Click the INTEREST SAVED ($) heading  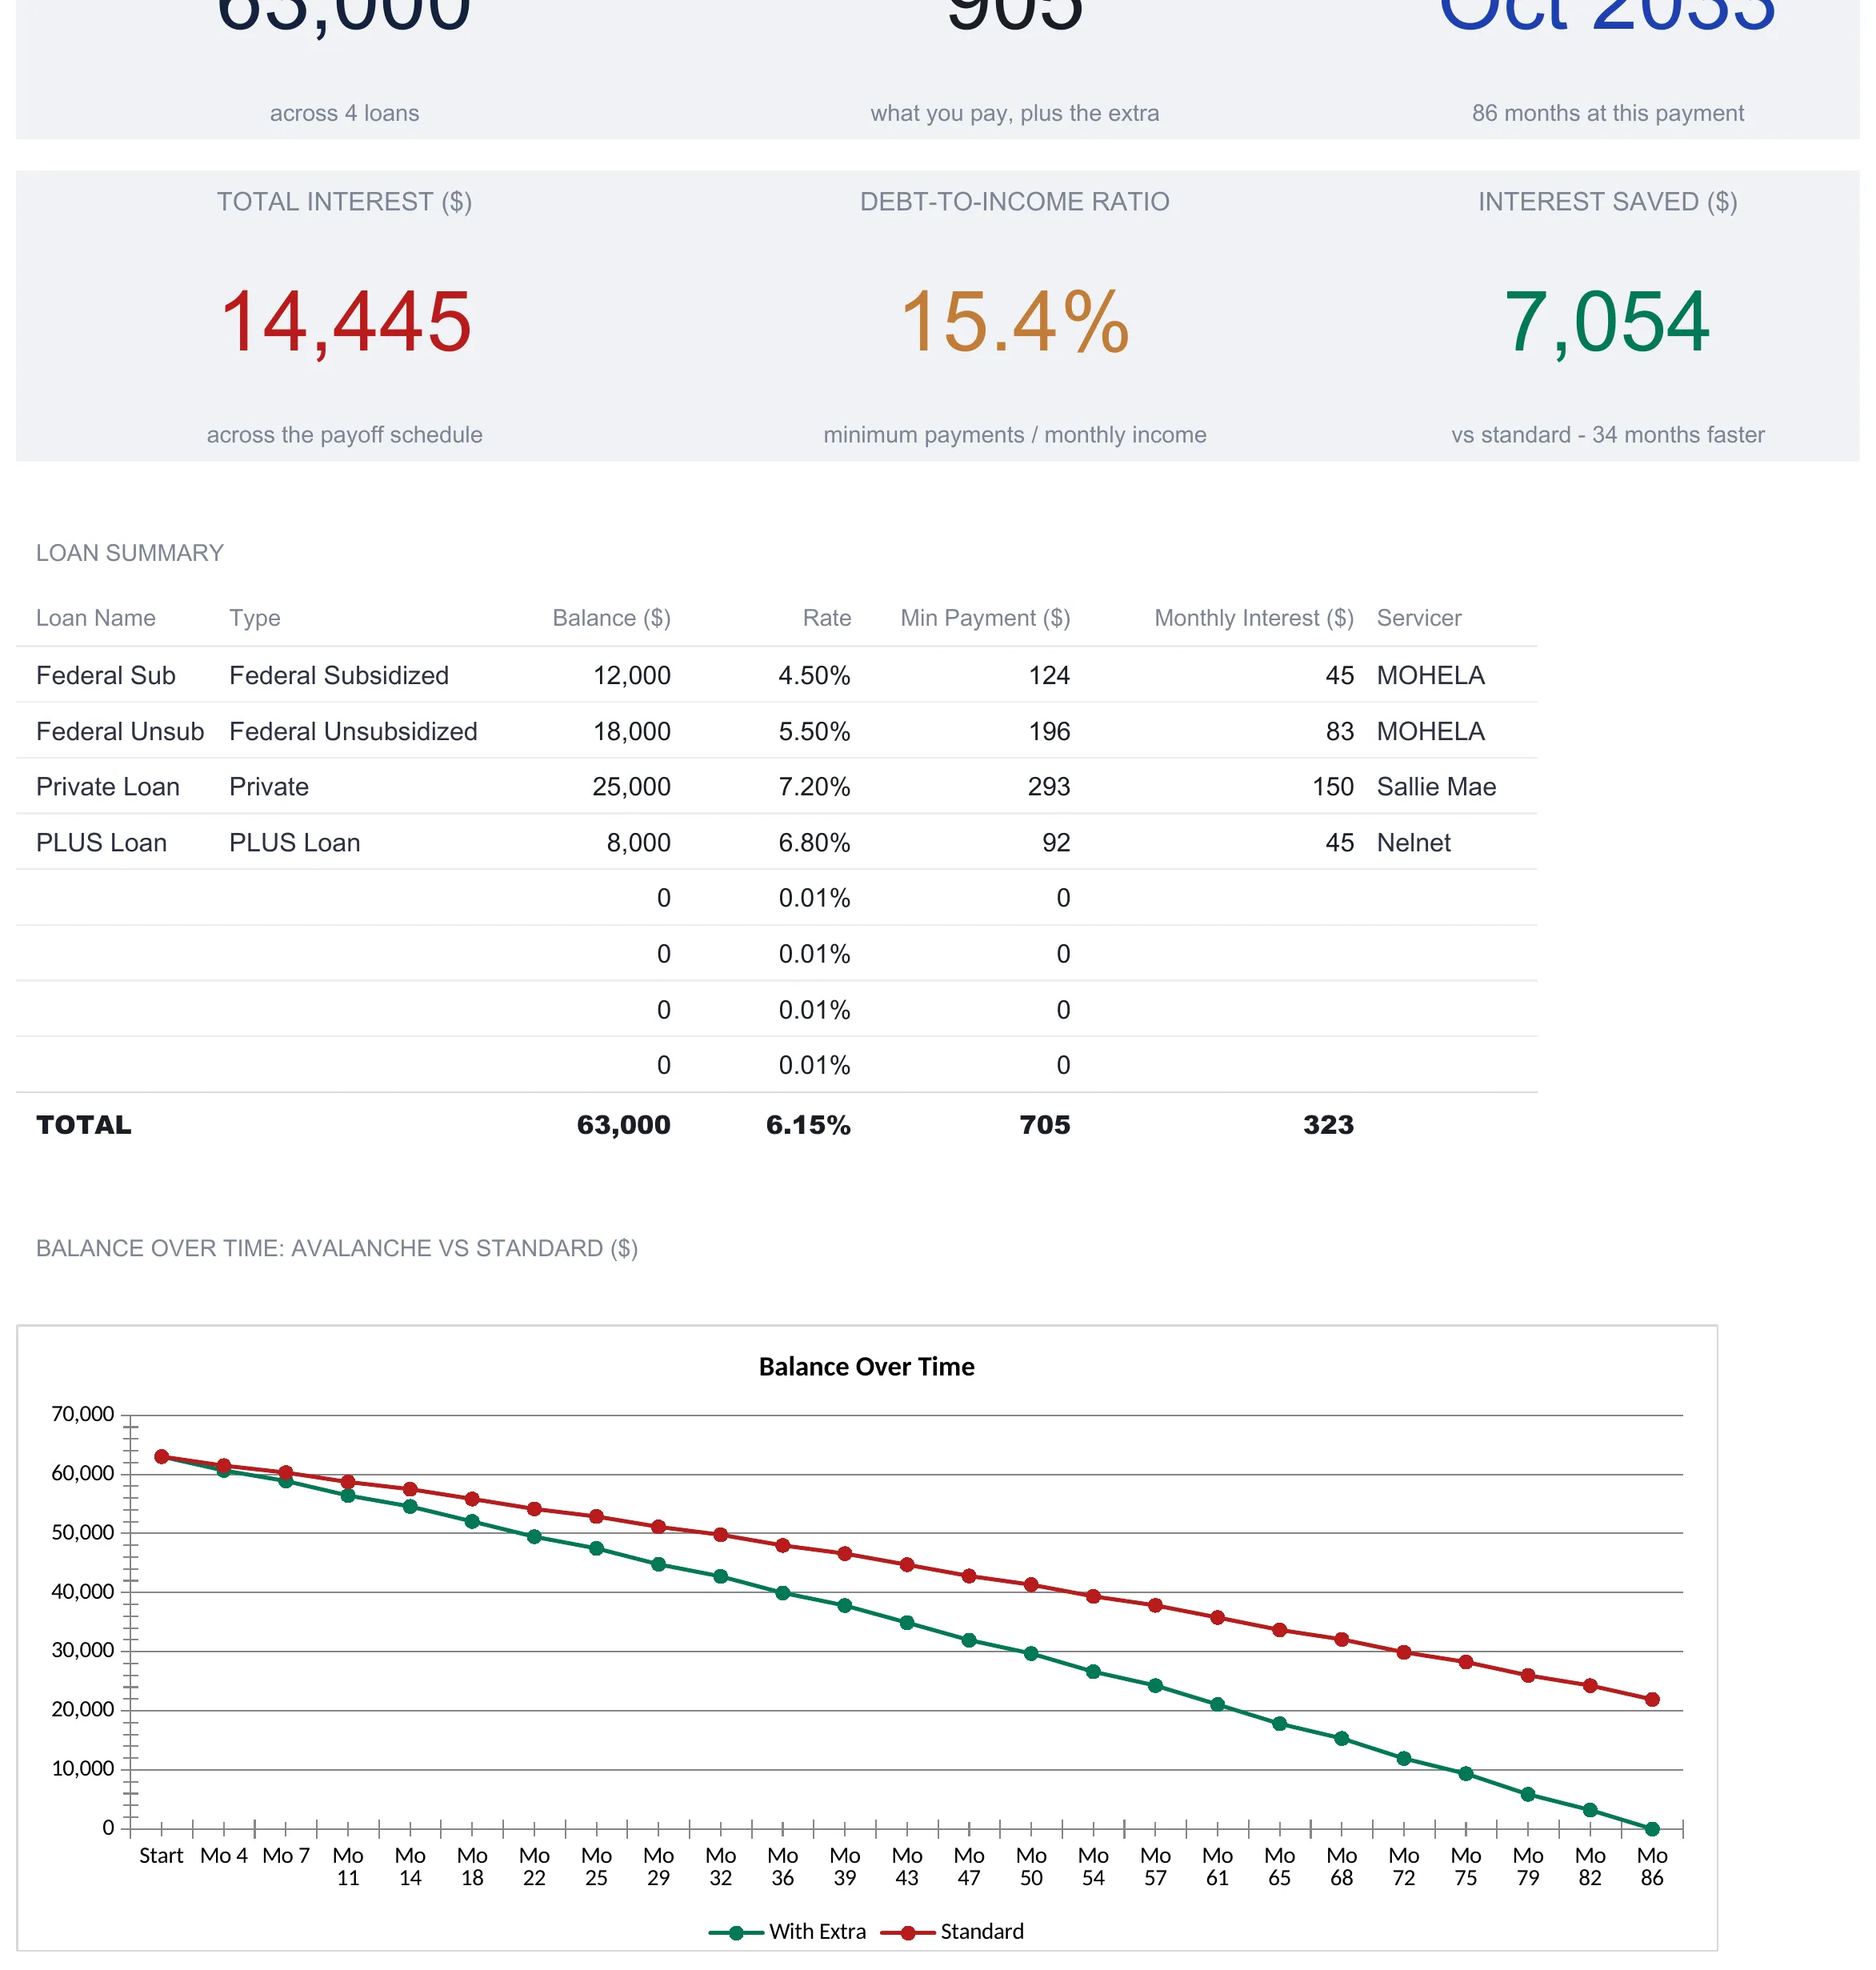[1607, 202]
